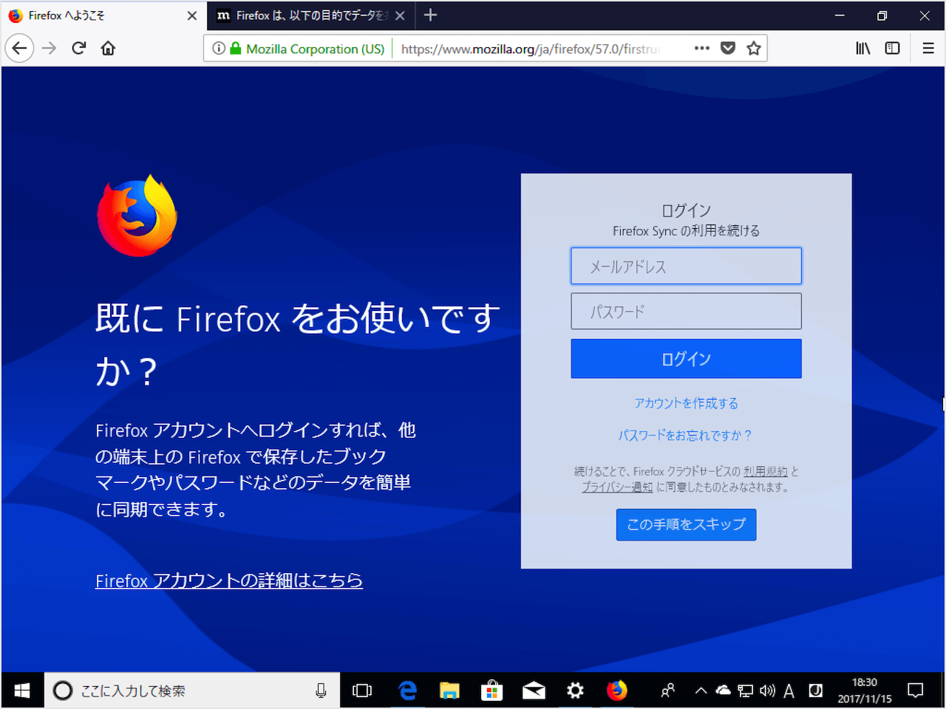Open Settings gear from the taskbar
This screenshot has width=946, height=709.
575,691
